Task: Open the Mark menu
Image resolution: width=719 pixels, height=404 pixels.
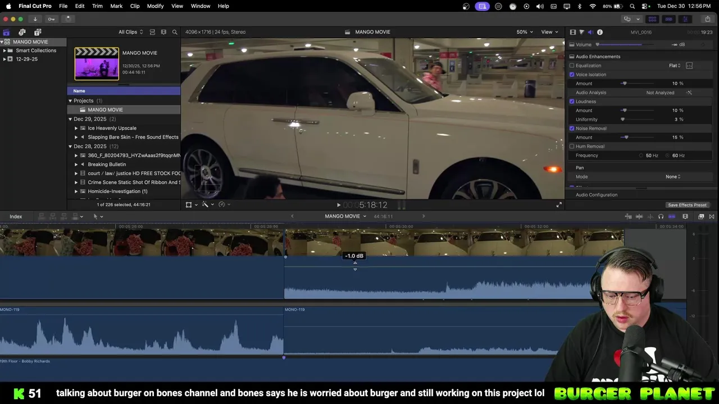Action: (116, 6)
